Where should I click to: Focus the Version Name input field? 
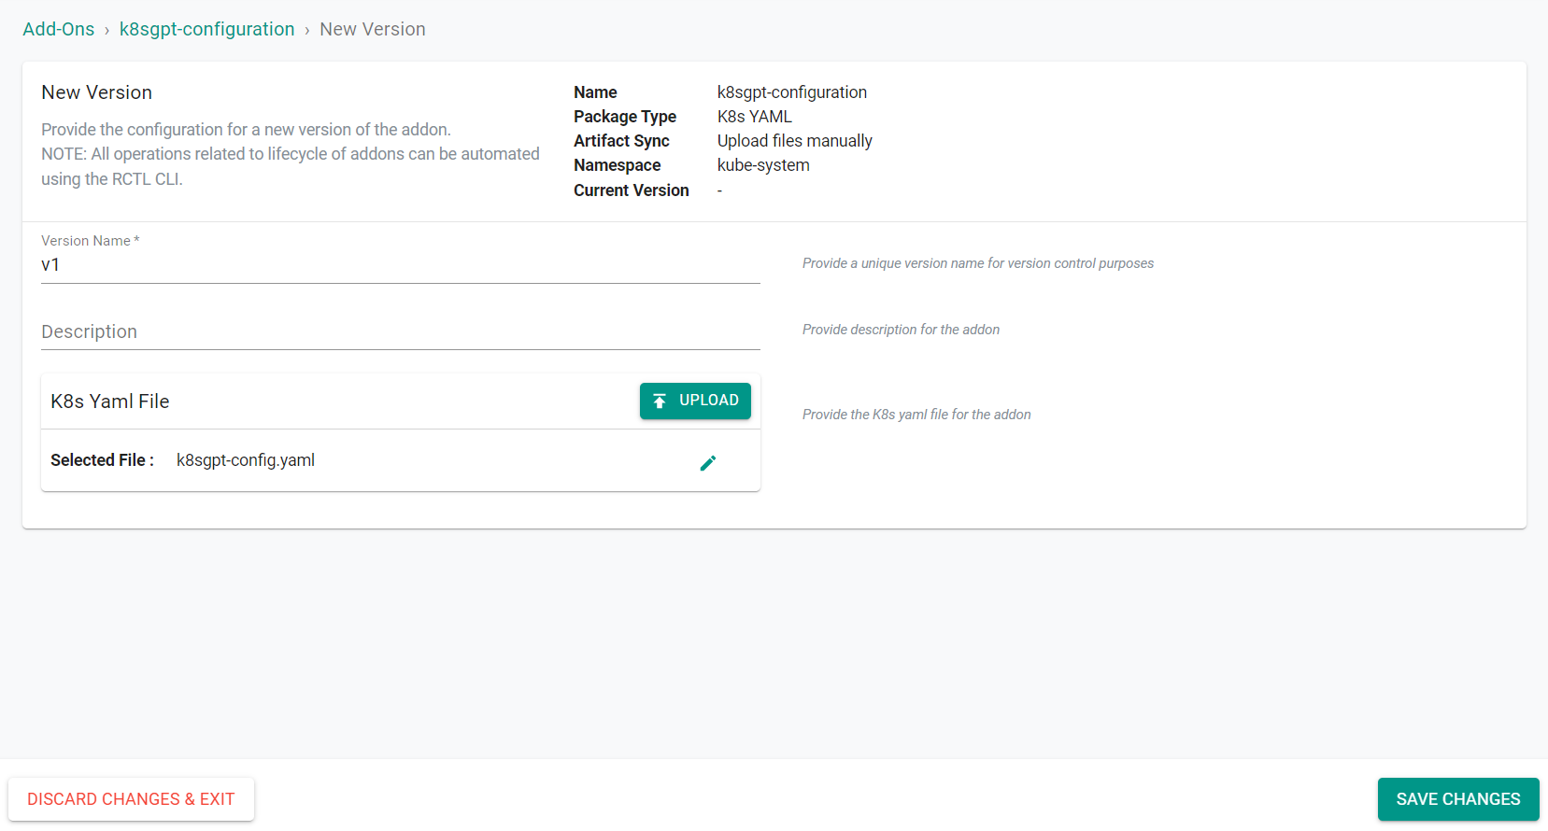click(x=401, y=265)
